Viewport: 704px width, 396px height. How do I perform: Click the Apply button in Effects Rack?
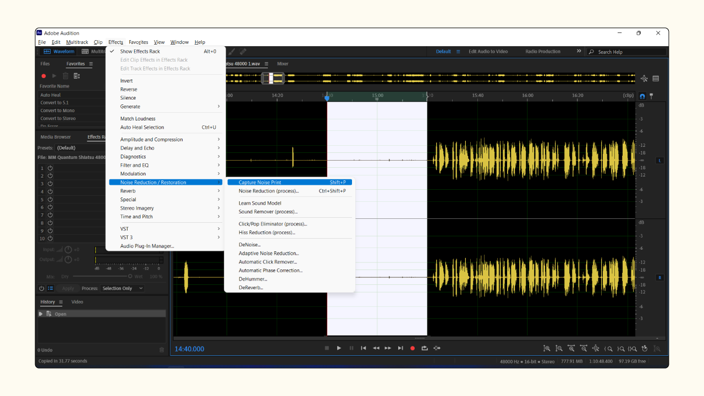tap(68, 288)
